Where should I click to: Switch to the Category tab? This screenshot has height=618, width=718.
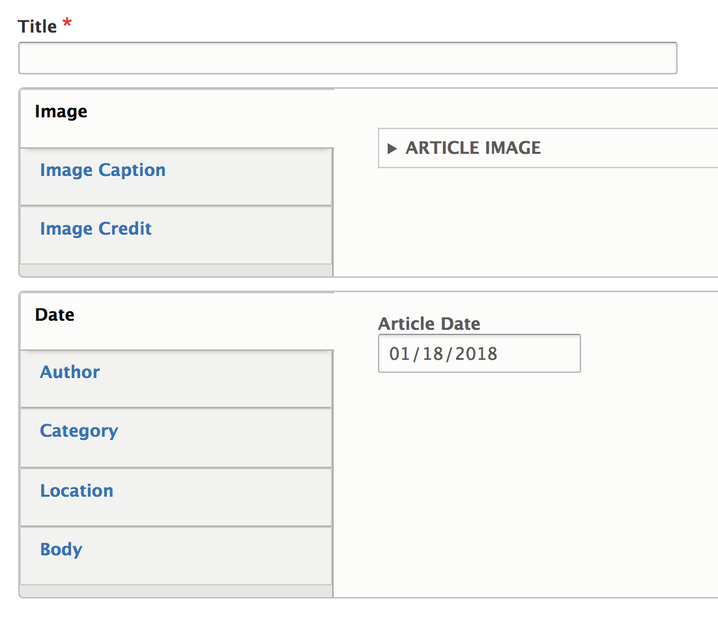[x=79, y=431]
